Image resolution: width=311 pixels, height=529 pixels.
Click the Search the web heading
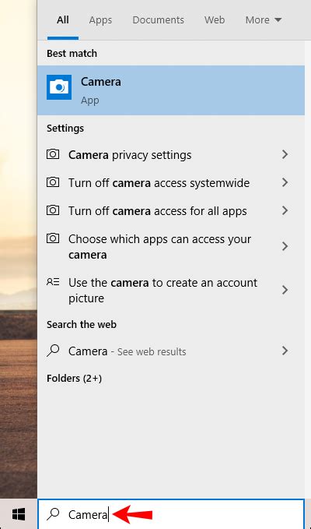pos(82,325)
